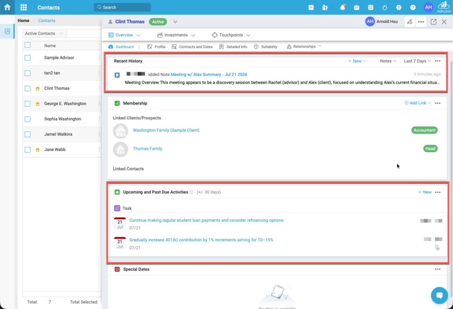
Task: Switch to the Contracts and Dates tab
Action: pos(192,47)
